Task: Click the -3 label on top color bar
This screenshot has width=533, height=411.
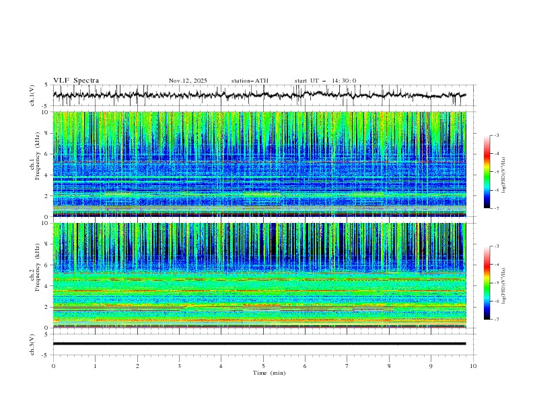Action: 496,136
